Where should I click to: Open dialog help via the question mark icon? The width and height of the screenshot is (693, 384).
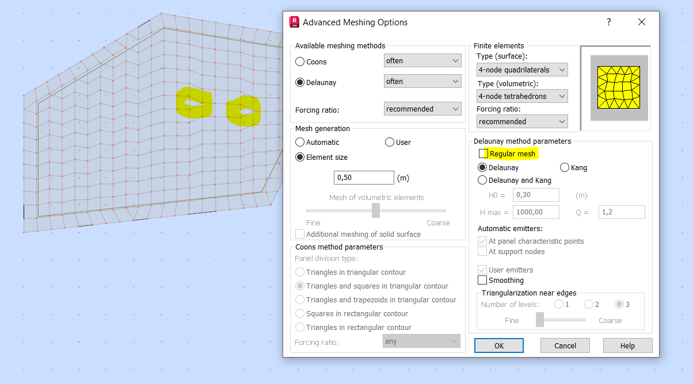pos(608,22)
